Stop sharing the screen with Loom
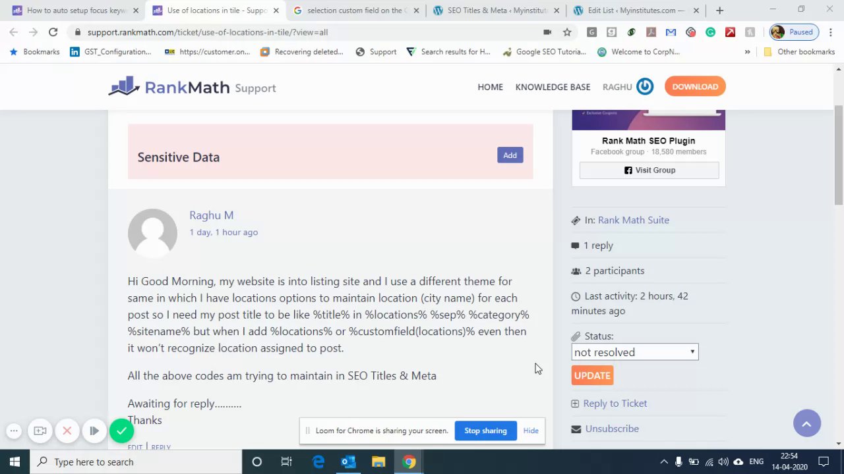Viewport: 844px width, 474px height. coord(485,431)
